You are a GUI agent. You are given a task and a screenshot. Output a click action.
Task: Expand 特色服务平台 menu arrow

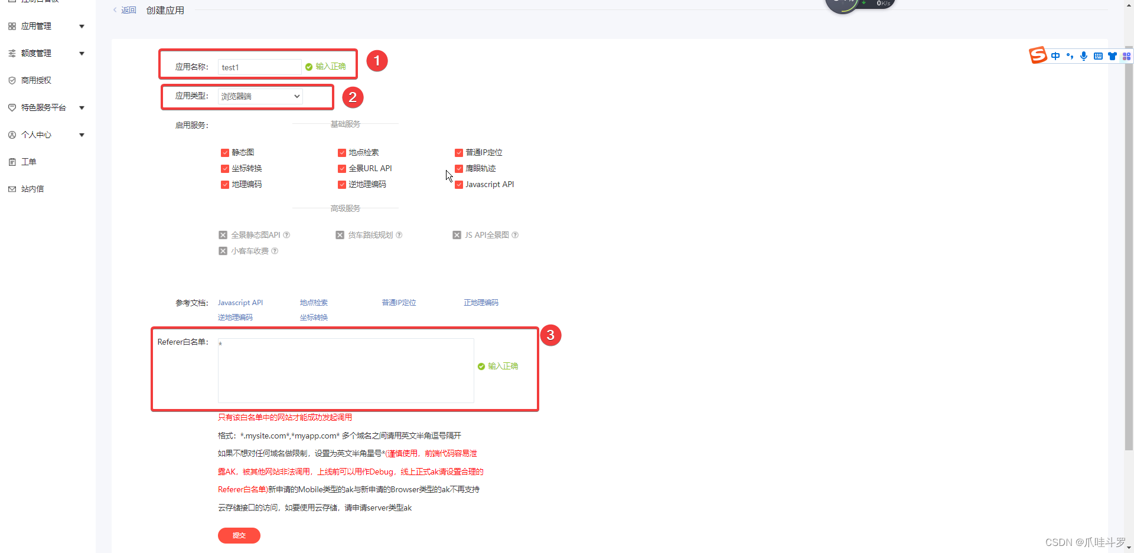82,107
